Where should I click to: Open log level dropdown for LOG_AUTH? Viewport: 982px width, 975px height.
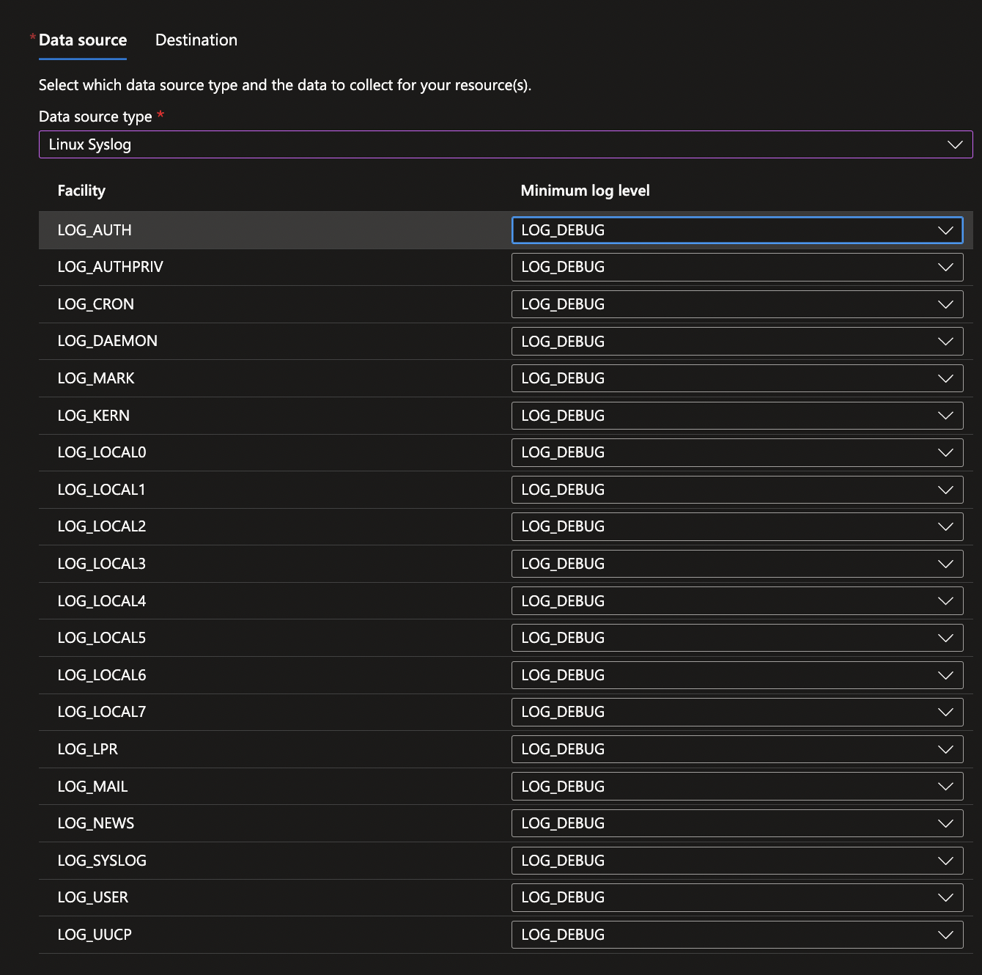coord(737,230)
